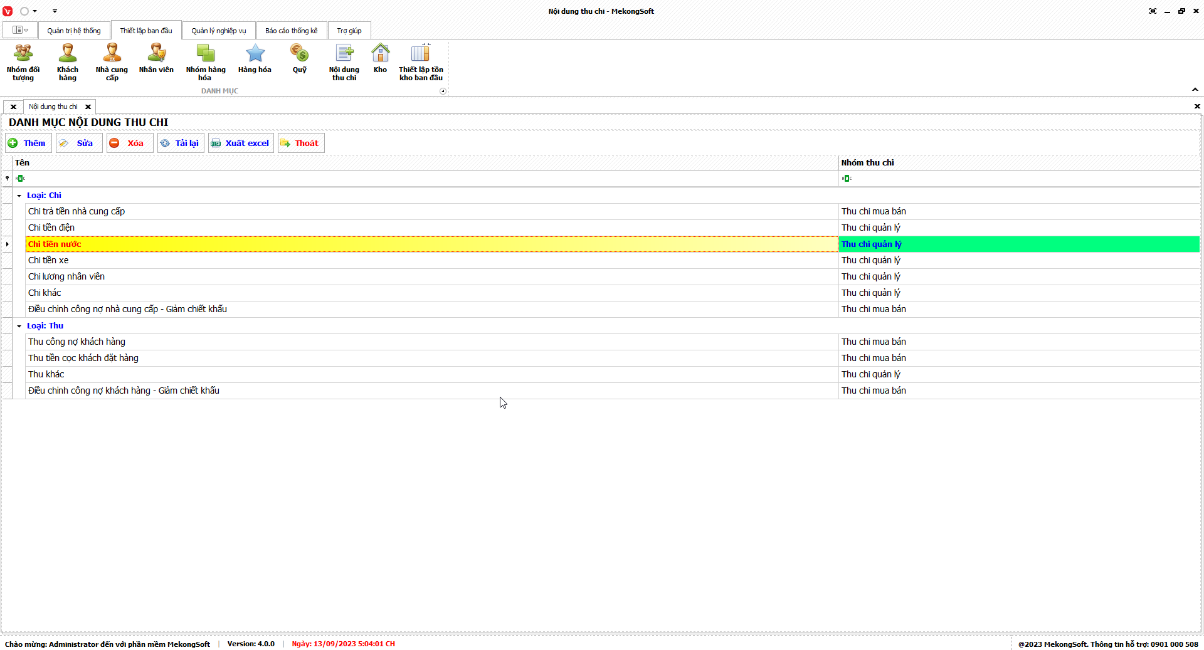Click the Thêm add button

pyautogui.click(x=27, y=143)
